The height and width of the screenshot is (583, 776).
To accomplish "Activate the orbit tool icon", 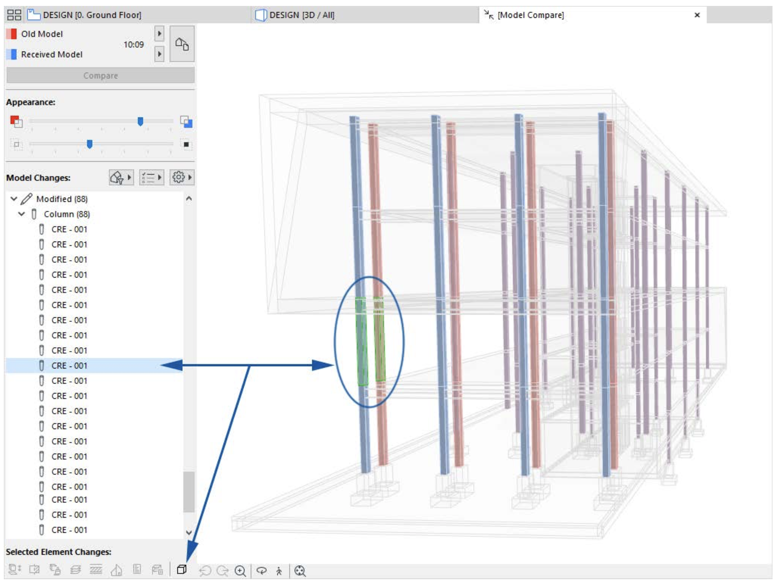I will click(x=261, y=571).
